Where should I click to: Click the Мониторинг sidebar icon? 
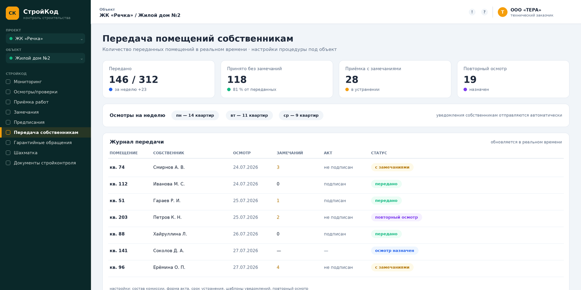[x=8, y=82]
